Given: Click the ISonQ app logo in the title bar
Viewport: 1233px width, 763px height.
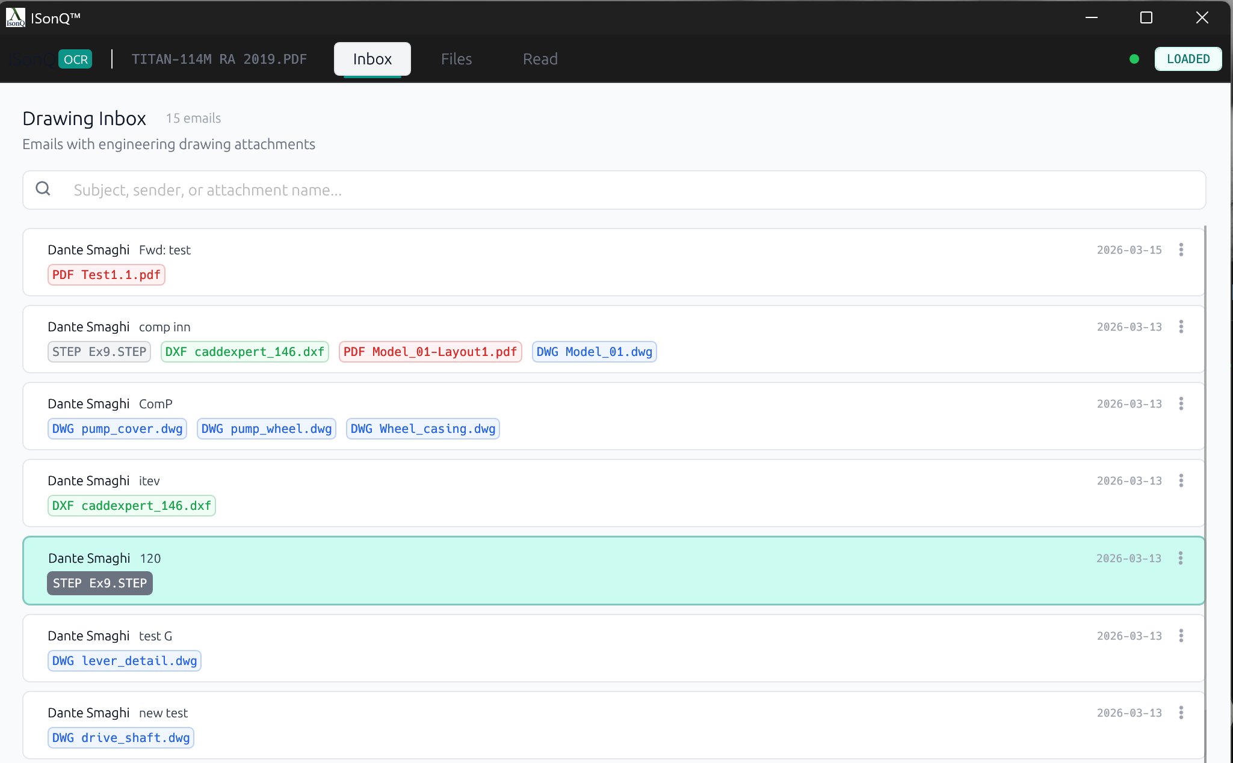Looking at the screenshot, I should coord(16,17).
